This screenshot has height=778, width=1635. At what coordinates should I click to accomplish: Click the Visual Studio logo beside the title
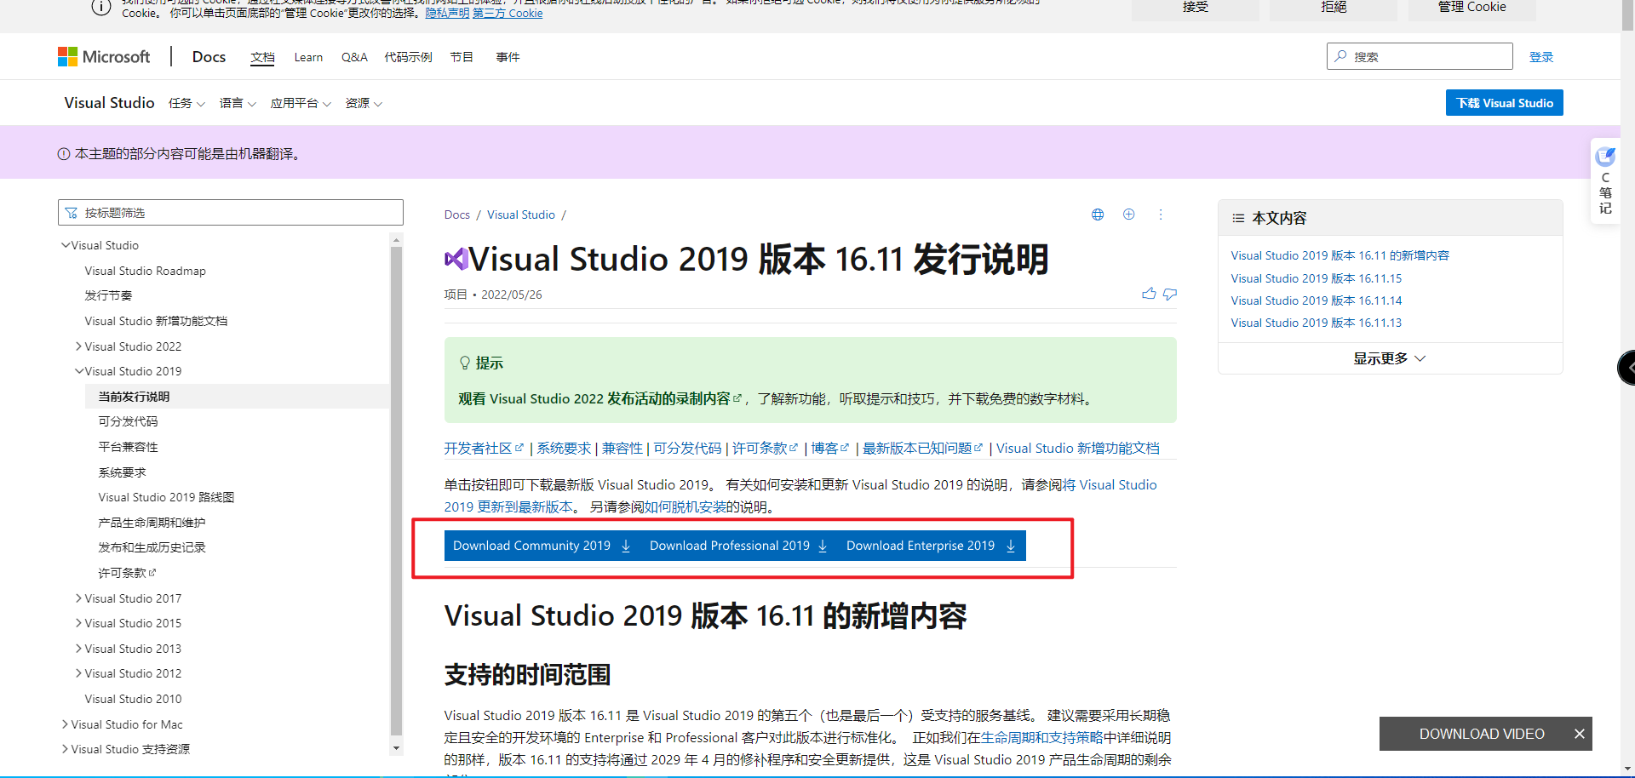456,259
